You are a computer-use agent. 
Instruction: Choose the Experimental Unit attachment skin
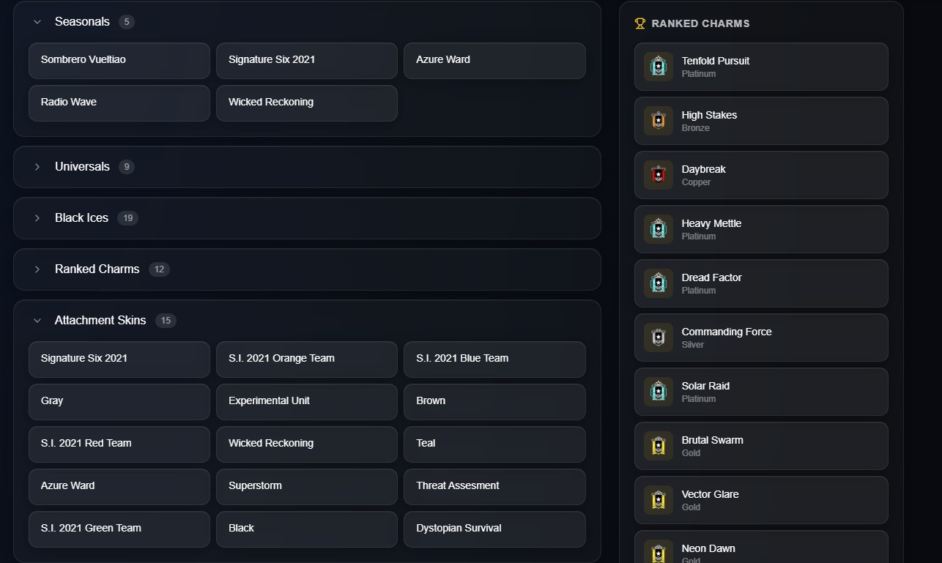[x=307, y=401]
